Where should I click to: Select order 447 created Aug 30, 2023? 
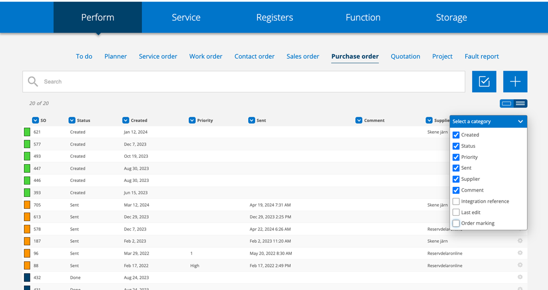[x=236, y=169]
